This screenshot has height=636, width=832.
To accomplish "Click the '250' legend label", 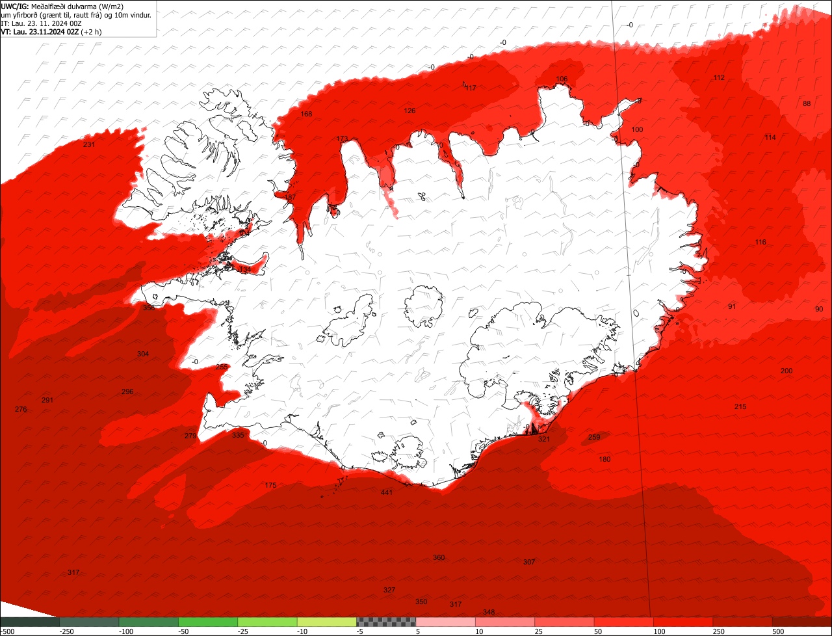I will tap(720, 631).
